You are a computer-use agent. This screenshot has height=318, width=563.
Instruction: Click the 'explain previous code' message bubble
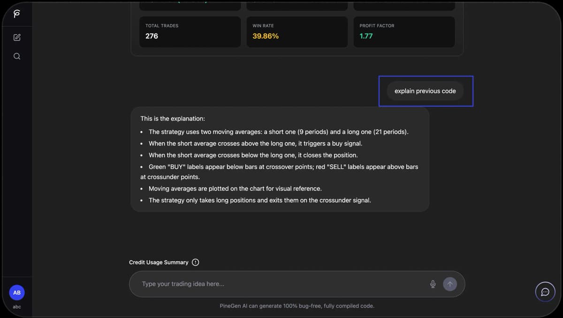click(x=425, y=91)
